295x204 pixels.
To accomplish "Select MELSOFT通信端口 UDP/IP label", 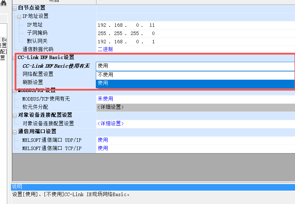I will pyautogui.click(x=52, y=140).
